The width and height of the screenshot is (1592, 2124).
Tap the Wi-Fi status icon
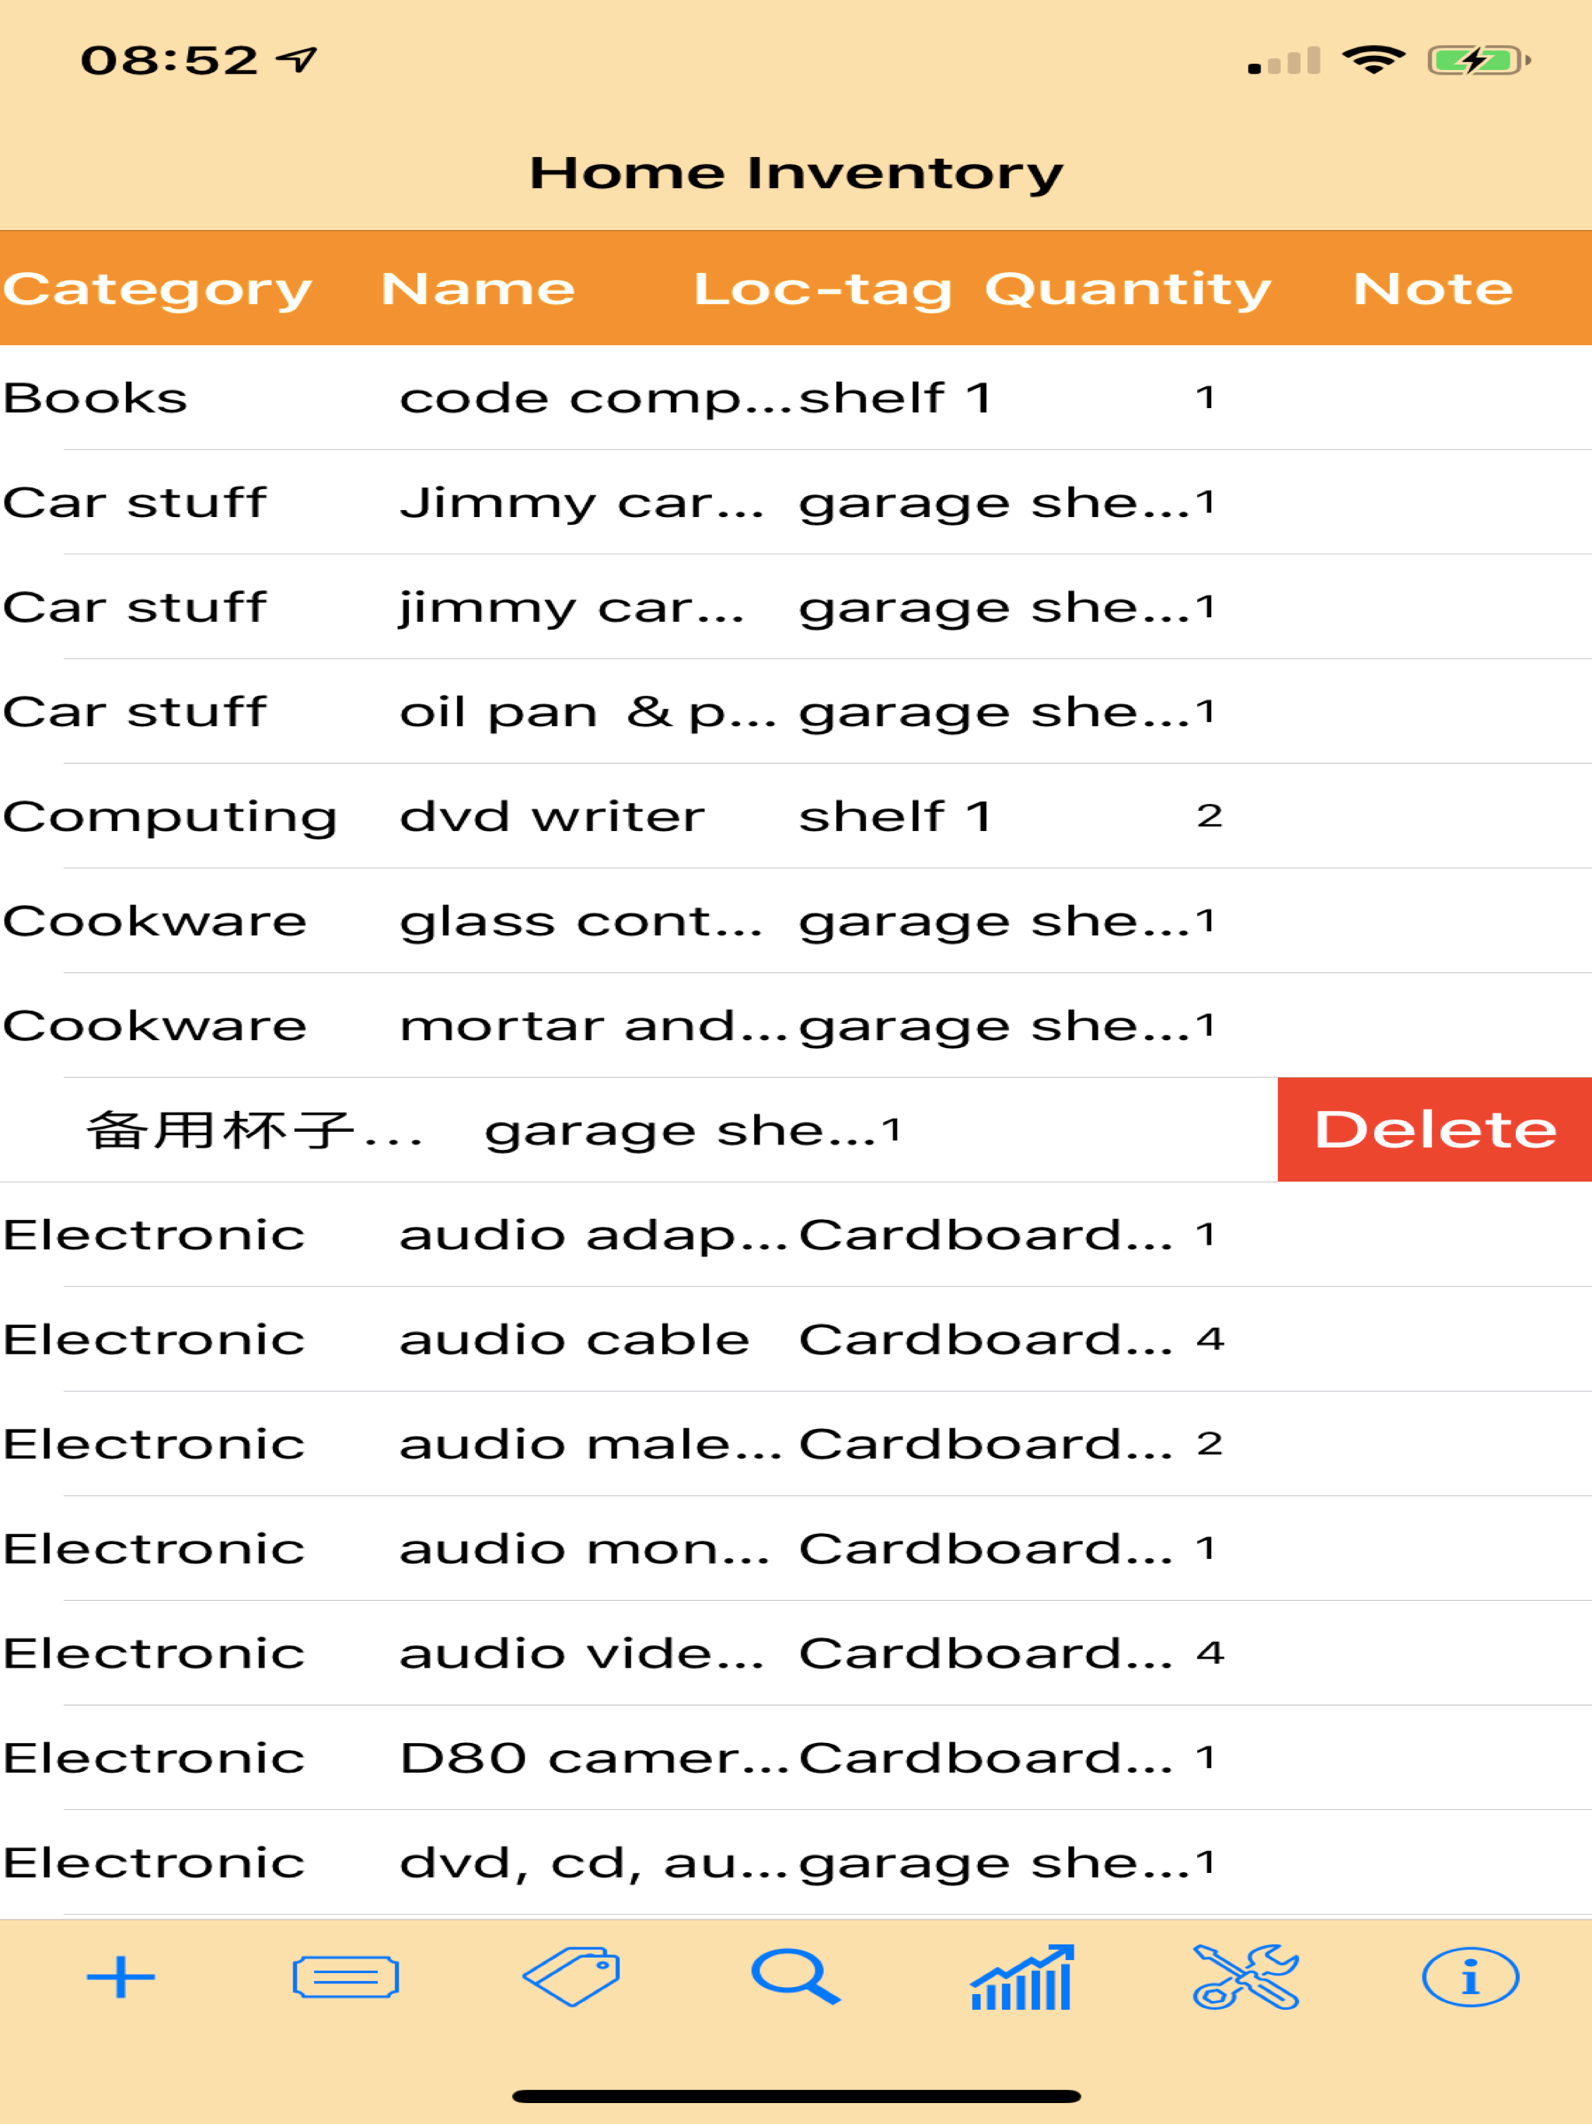1374,60
